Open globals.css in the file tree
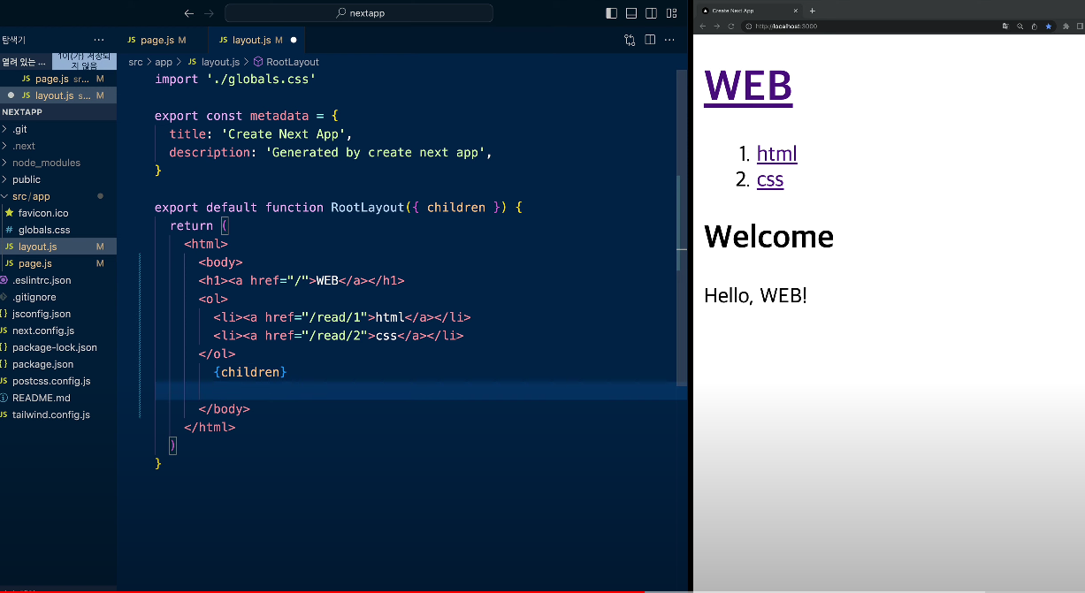The width and height of the screenshot is (1085, 593). click(58, 230)
